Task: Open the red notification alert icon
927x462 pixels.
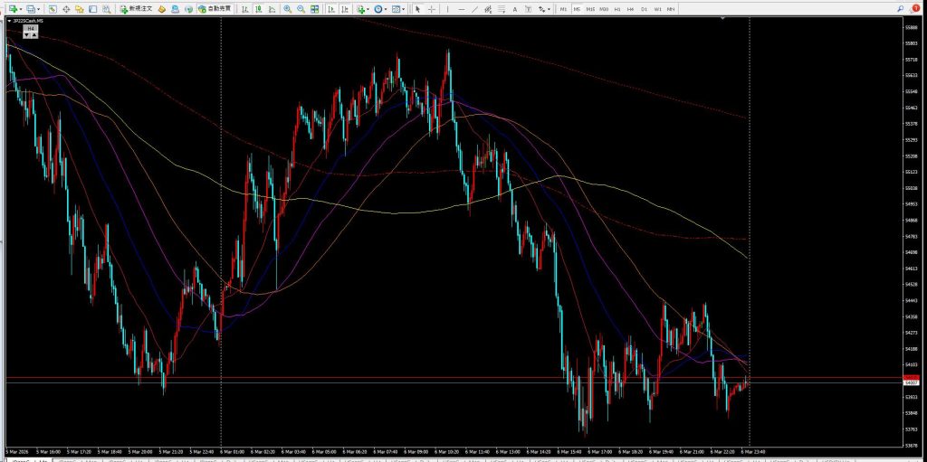Action: (x=915, y=8)
